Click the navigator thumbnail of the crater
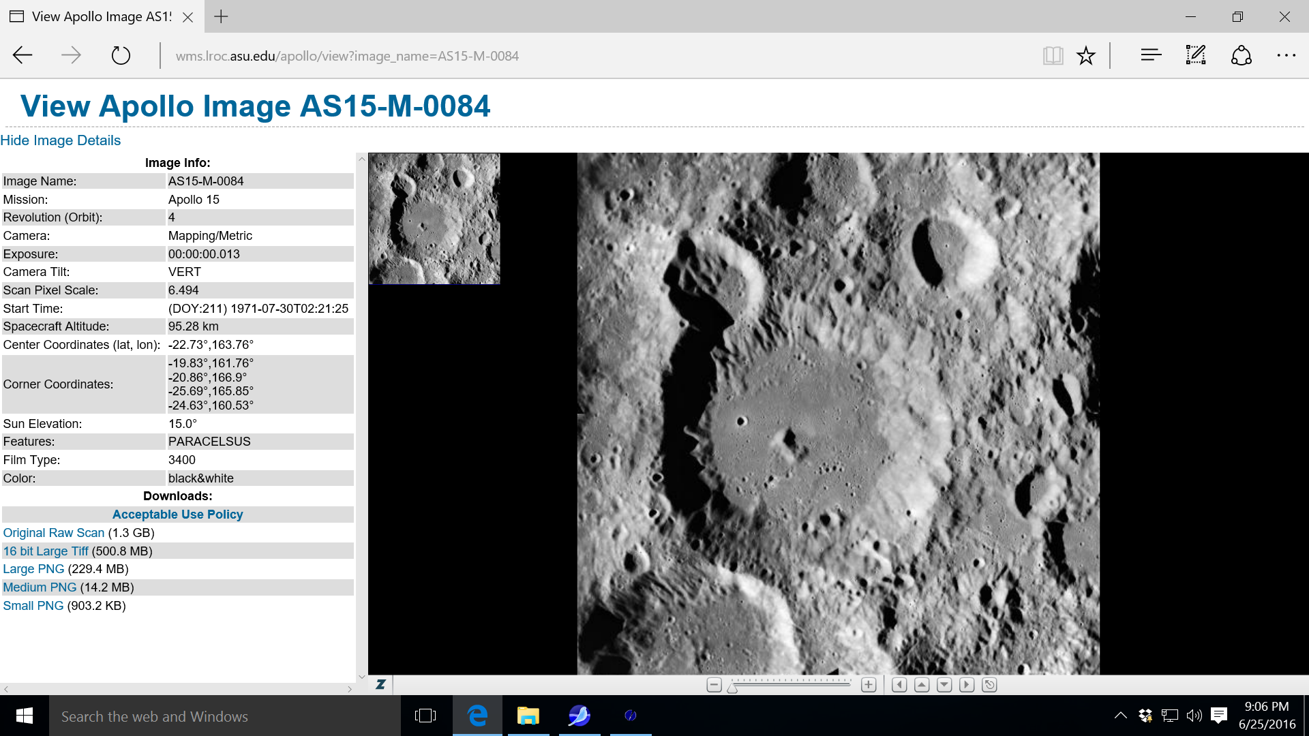 434,218
